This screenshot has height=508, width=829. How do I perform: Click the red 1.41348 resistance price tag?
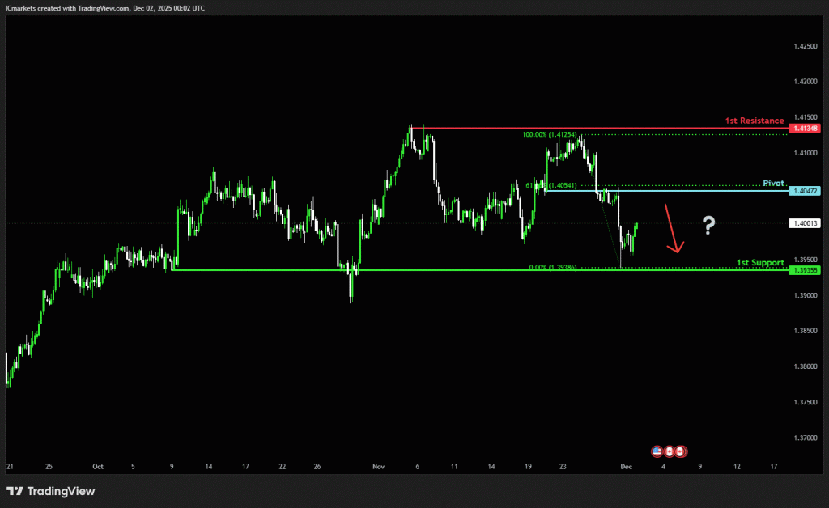tap(806, 129)
